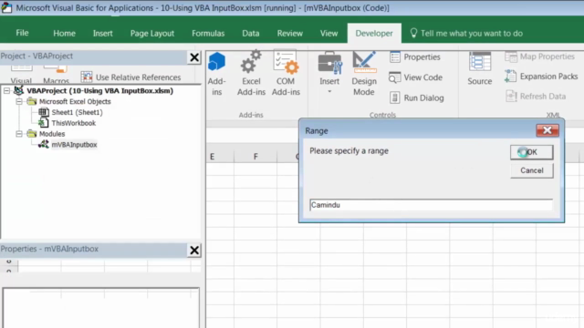This screenshot has width=584, height=328.
Task: Open the Add-ins icon in ribbon
Action: pyautogui.click(x=217, y=62)
